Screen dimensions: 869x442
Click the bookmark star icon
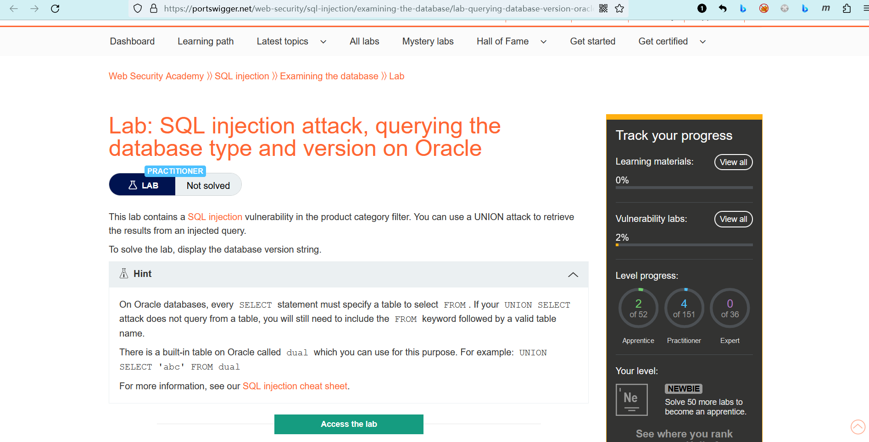pos(619,8)
